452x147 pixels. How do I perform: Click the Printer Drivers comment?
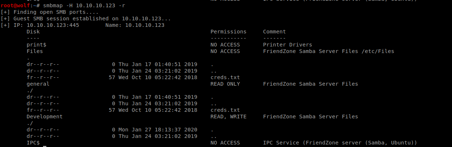coord(287,45)
